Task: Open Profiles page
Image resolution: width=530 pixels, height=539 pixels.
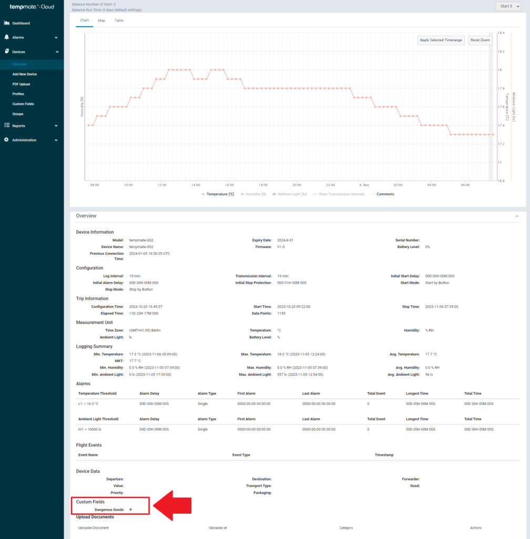Action: [x=18, y=94]
